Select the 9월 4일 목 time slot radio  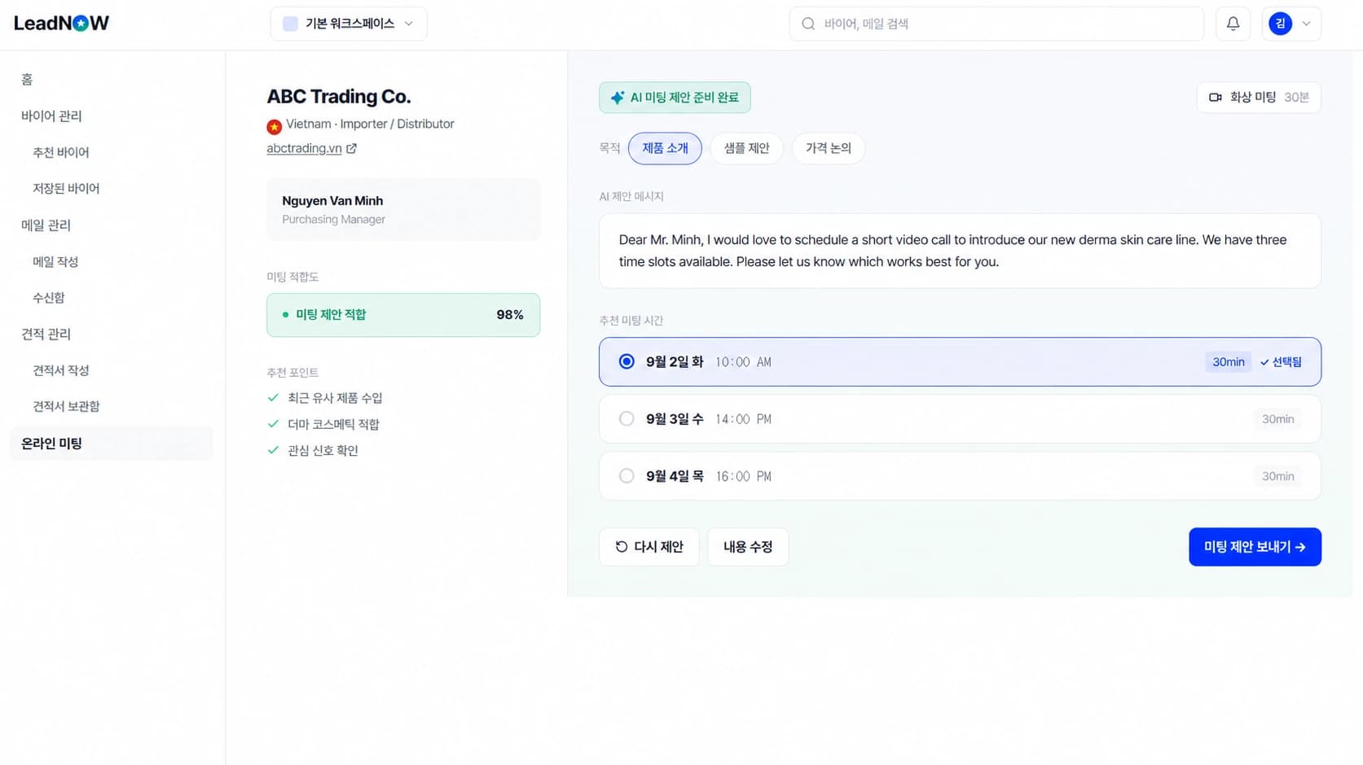pos(627,476)
